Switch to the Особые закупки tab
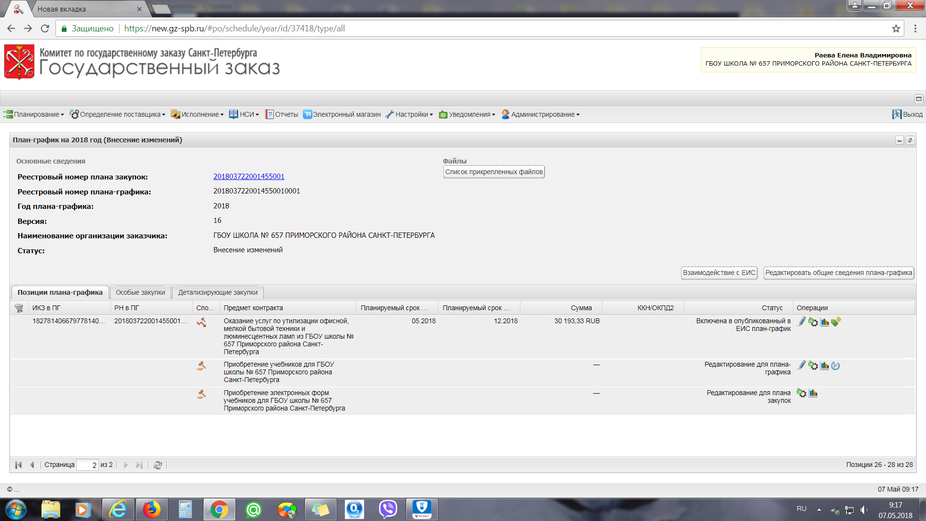Screen dimensions: 926x521 (140, 292)
